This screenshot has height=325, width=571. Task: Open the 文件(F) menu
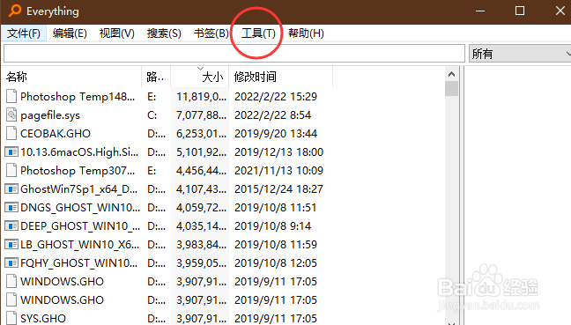pos(24,33)
